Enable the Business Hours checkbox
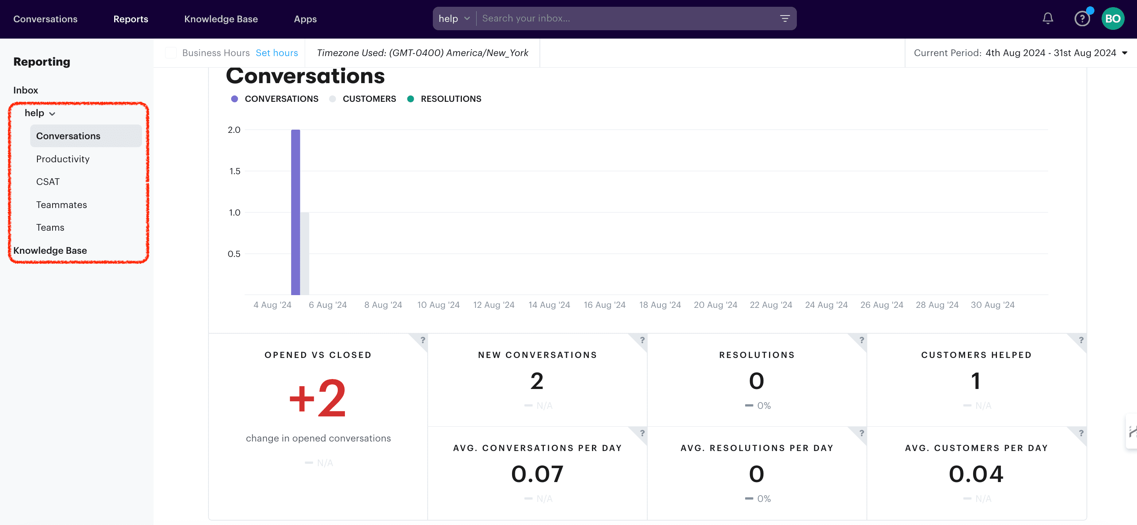The height and width of the screenshot is (525, 1137). point(170,52)
